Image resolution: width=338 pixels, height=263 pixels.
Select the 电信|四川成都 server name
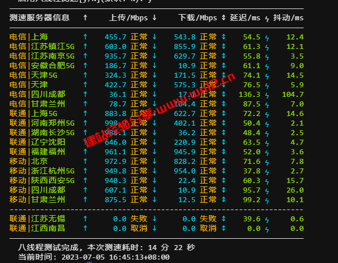[x=38, y=95]
